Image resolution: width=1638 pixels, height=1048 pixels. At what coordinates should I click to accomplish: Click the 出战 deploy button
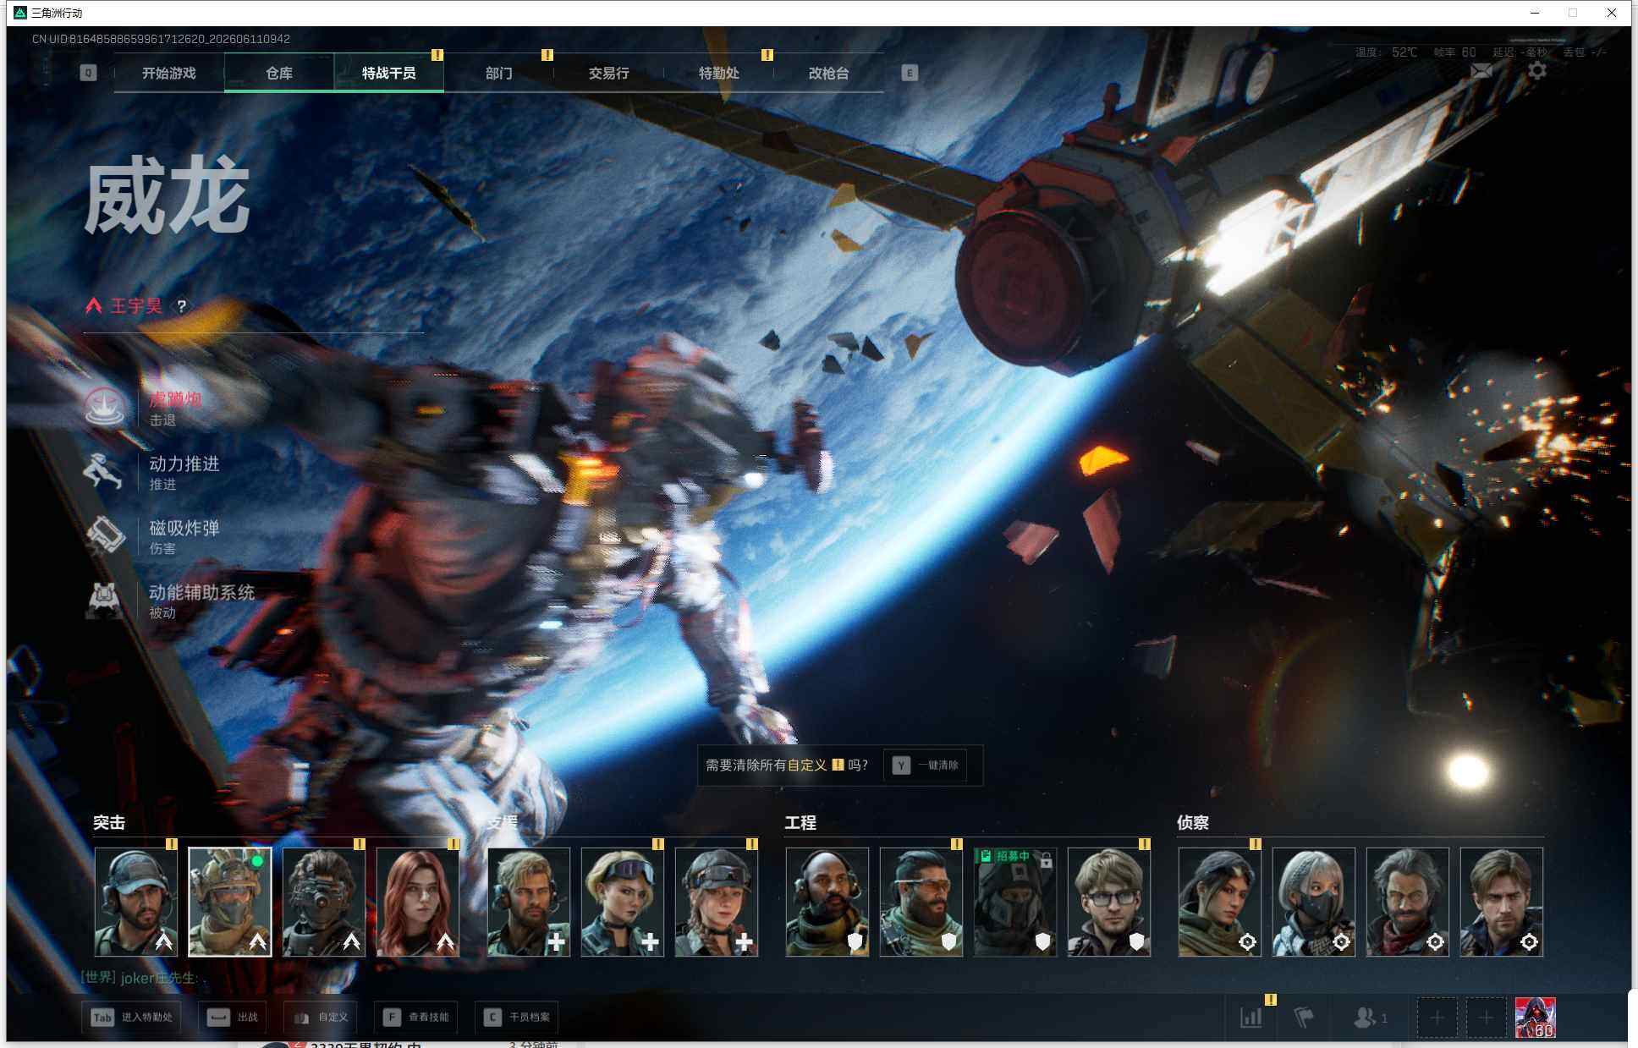click(233, 1017)
